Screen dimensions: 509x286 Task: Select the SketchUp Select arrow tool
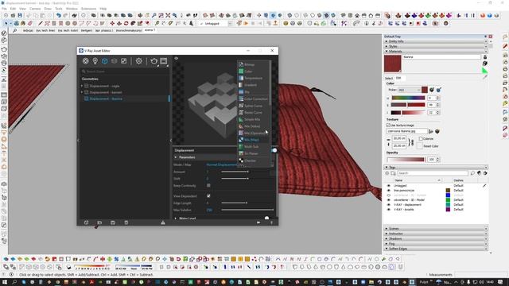pos(6,23)
